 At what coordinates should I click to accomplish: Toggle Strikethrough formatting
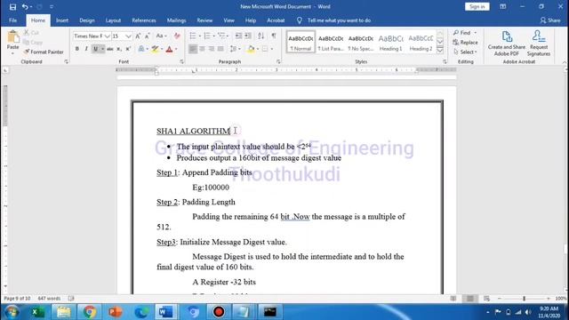(x=110, y=49)
